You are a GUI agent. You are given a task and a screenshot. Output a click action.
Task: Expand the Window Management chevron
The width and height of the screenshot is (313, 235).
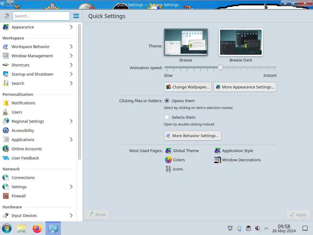click(x=71, y=56)
